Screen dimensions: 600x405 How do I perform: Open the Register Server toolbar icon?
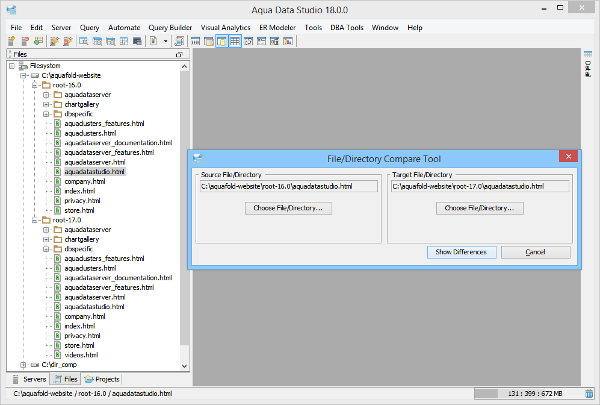[x=11, y=40]
